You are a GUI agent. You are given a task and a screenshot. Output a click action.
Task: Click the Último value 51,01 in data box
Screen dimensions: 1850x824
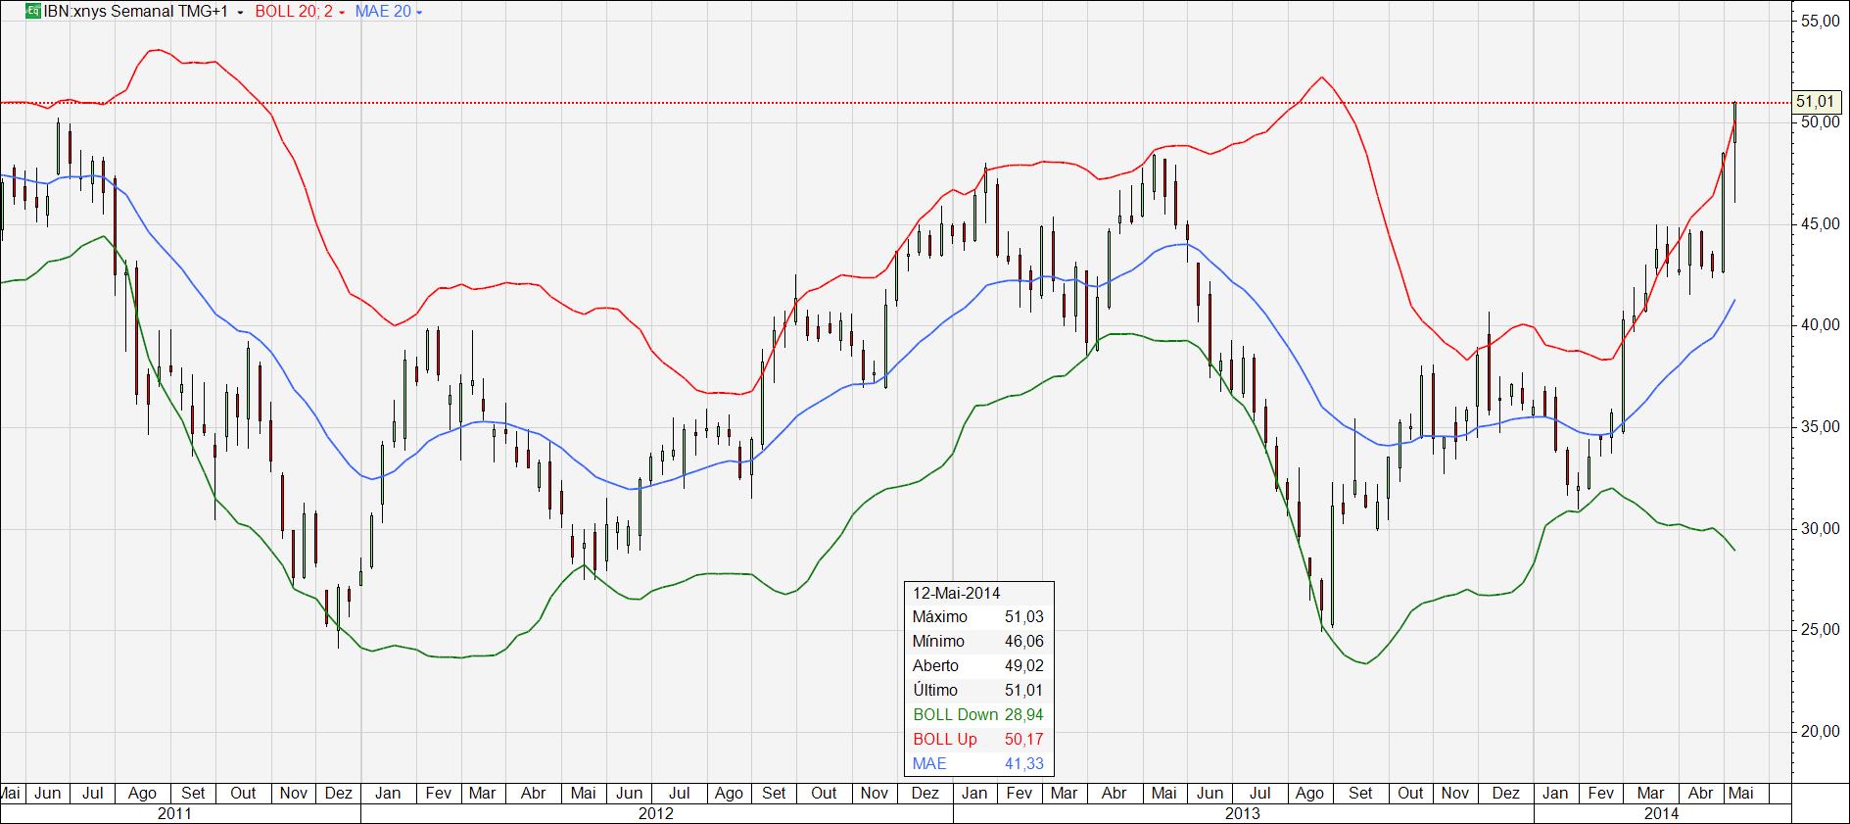1024,691
